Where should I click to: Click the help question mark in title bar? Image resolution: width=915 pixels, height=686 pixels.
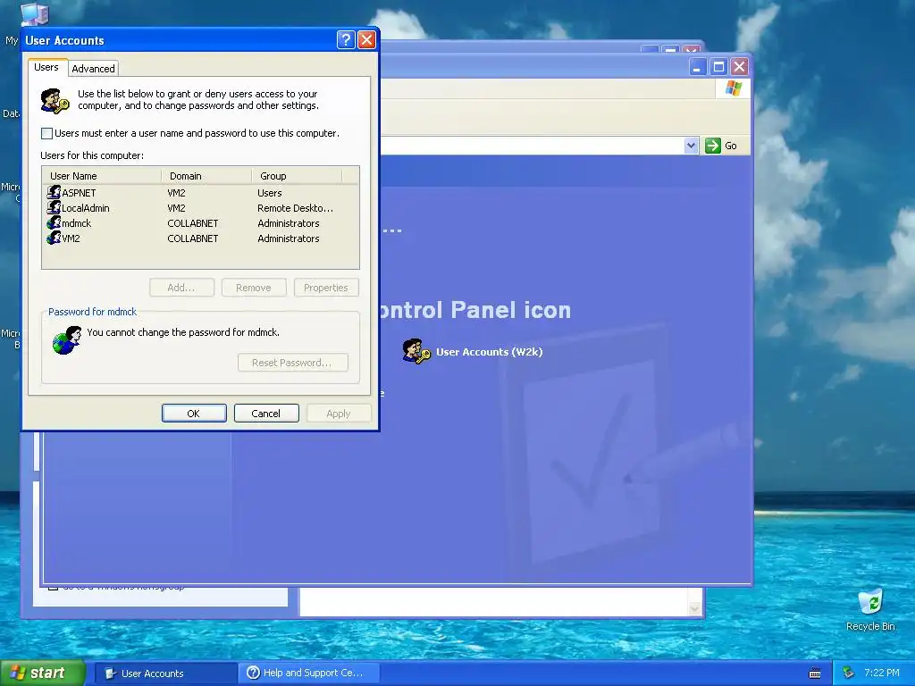(346, 39)
